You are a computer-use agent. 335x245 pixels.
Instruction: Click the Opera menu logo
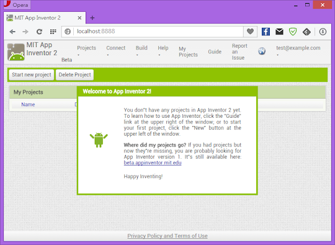(x=17, y=5)
